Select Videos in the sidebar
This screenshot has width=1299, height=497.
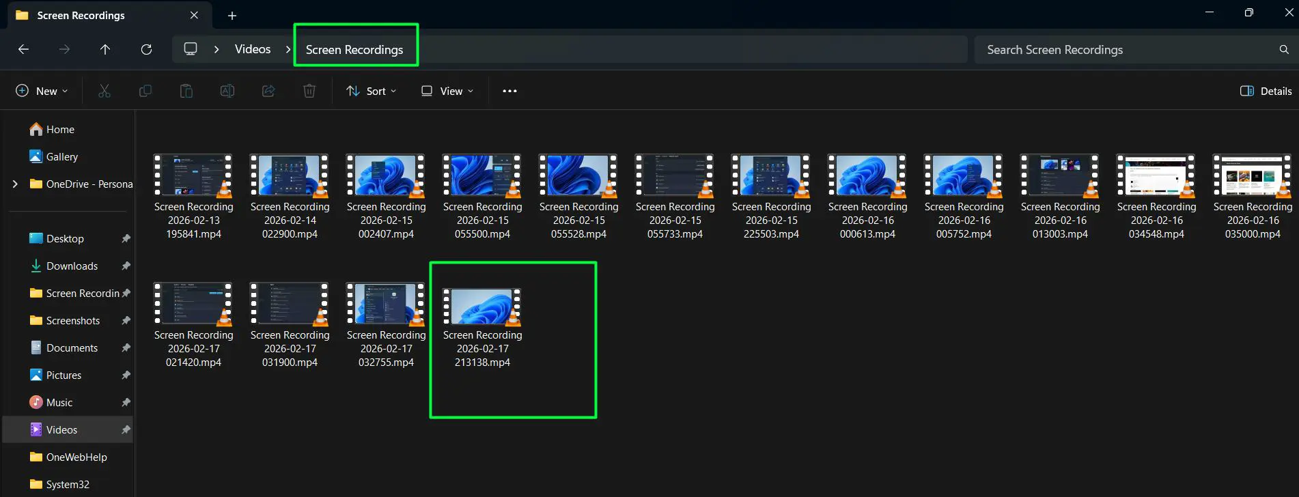pos(68,429)
